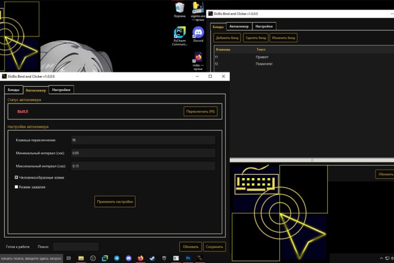This screenshot has width=394, height=263.
Task: Click the Сохранить button
Action: pos(214,246)
